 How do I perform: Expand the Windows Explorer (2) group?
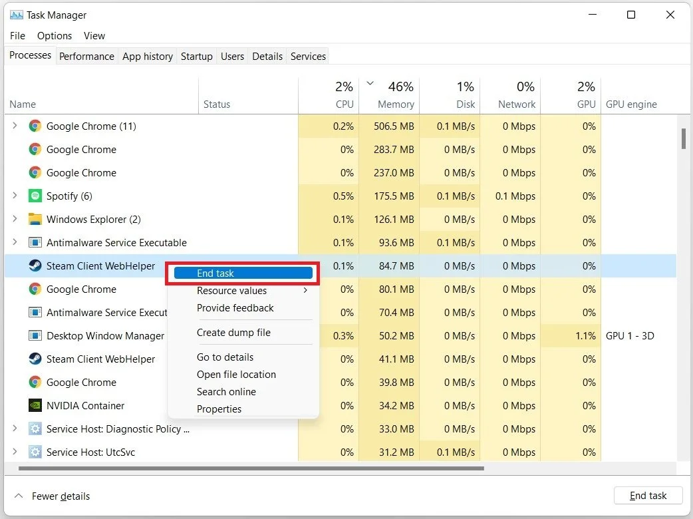pyautogui.click(x=15, y=219)
